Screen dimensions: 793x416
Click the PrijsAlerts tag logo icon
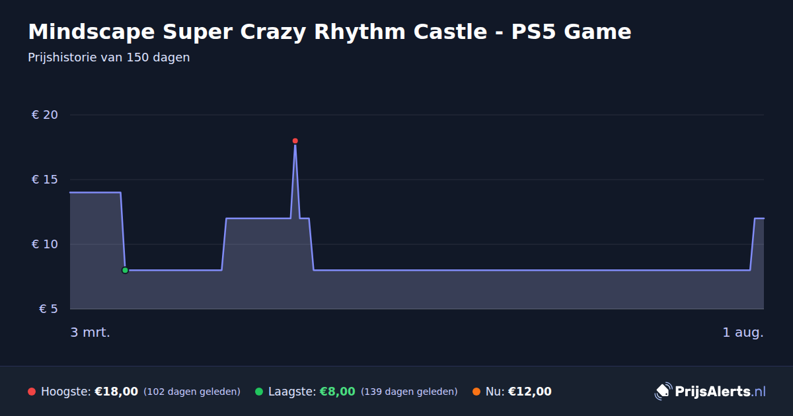(663, 392)
